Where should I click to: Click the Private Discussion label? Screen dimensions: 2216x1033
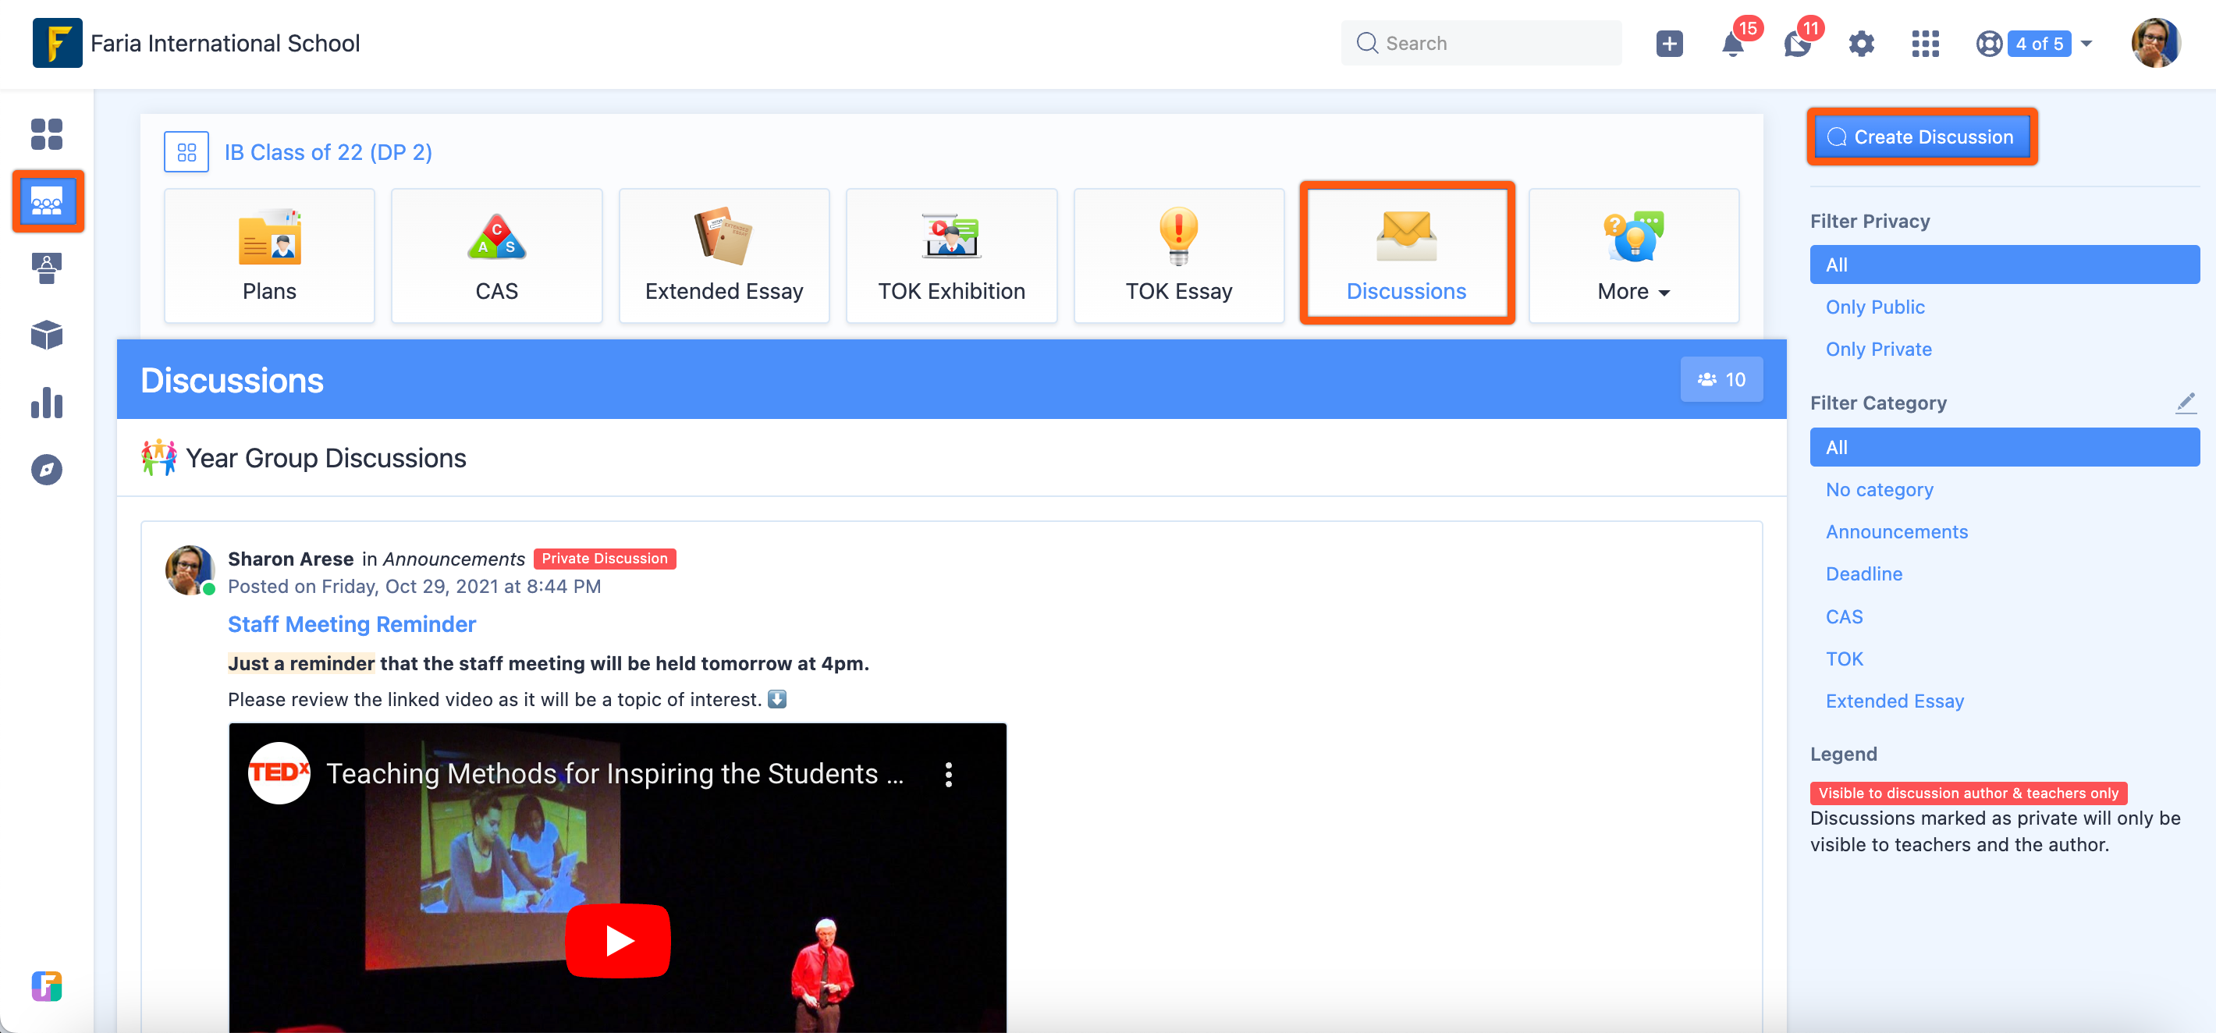tap(604, 559)
